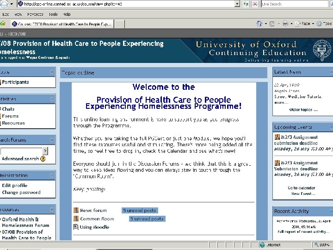Open the Go to calendar link
The image size is (333, 250).
pos(302,188)
